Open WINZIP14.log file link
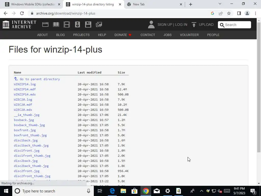The image size is (261, 196). [25, 84]
